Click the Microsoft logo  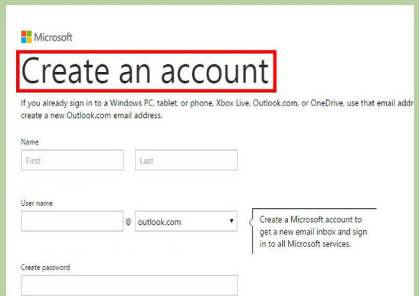tap(47, 37)
